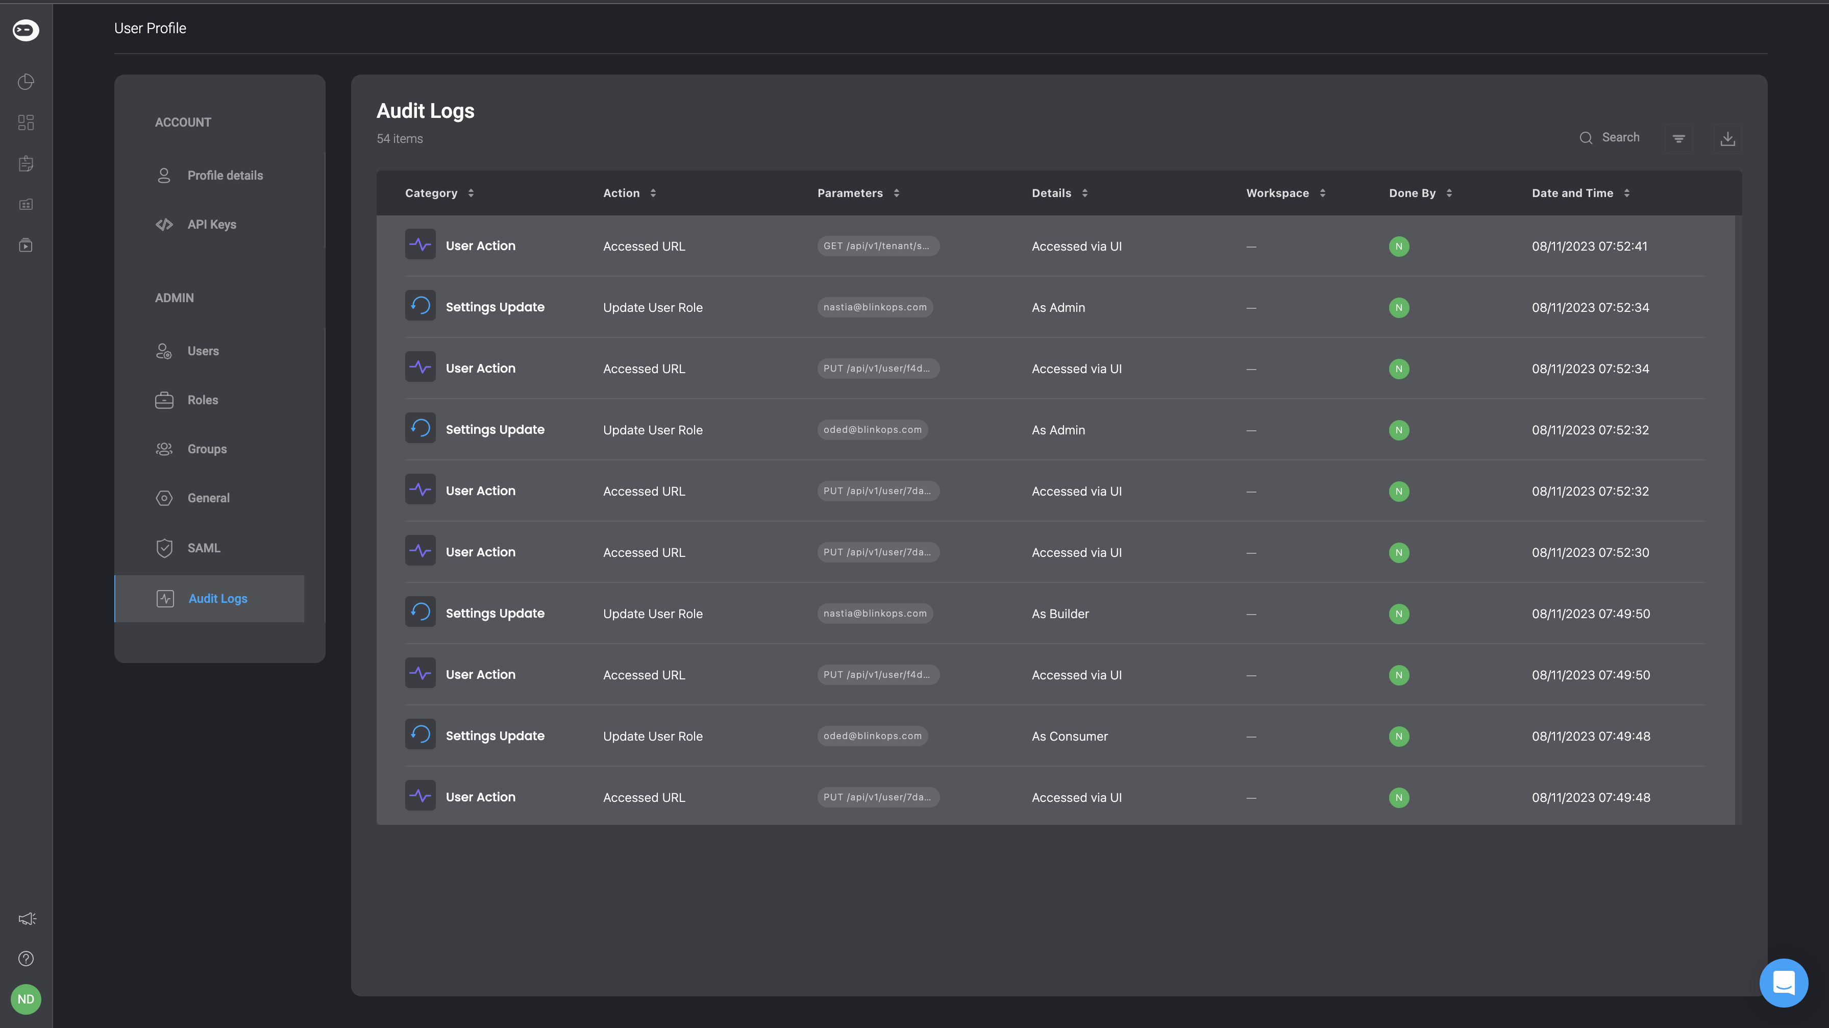
Task: Click the table vertical scrollbar
Action: (1738, 520)
